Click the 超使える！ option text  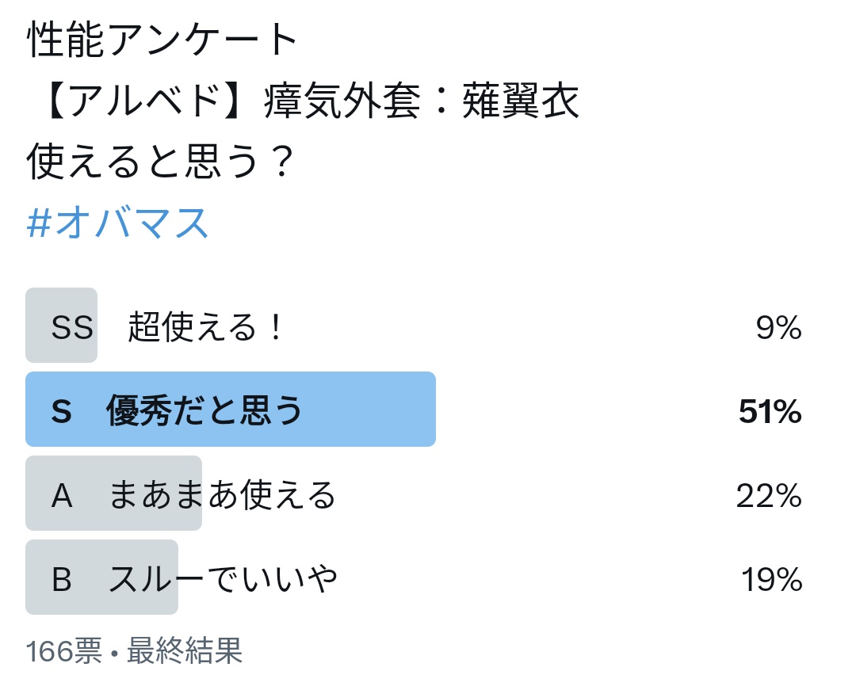tap(205, 327)
